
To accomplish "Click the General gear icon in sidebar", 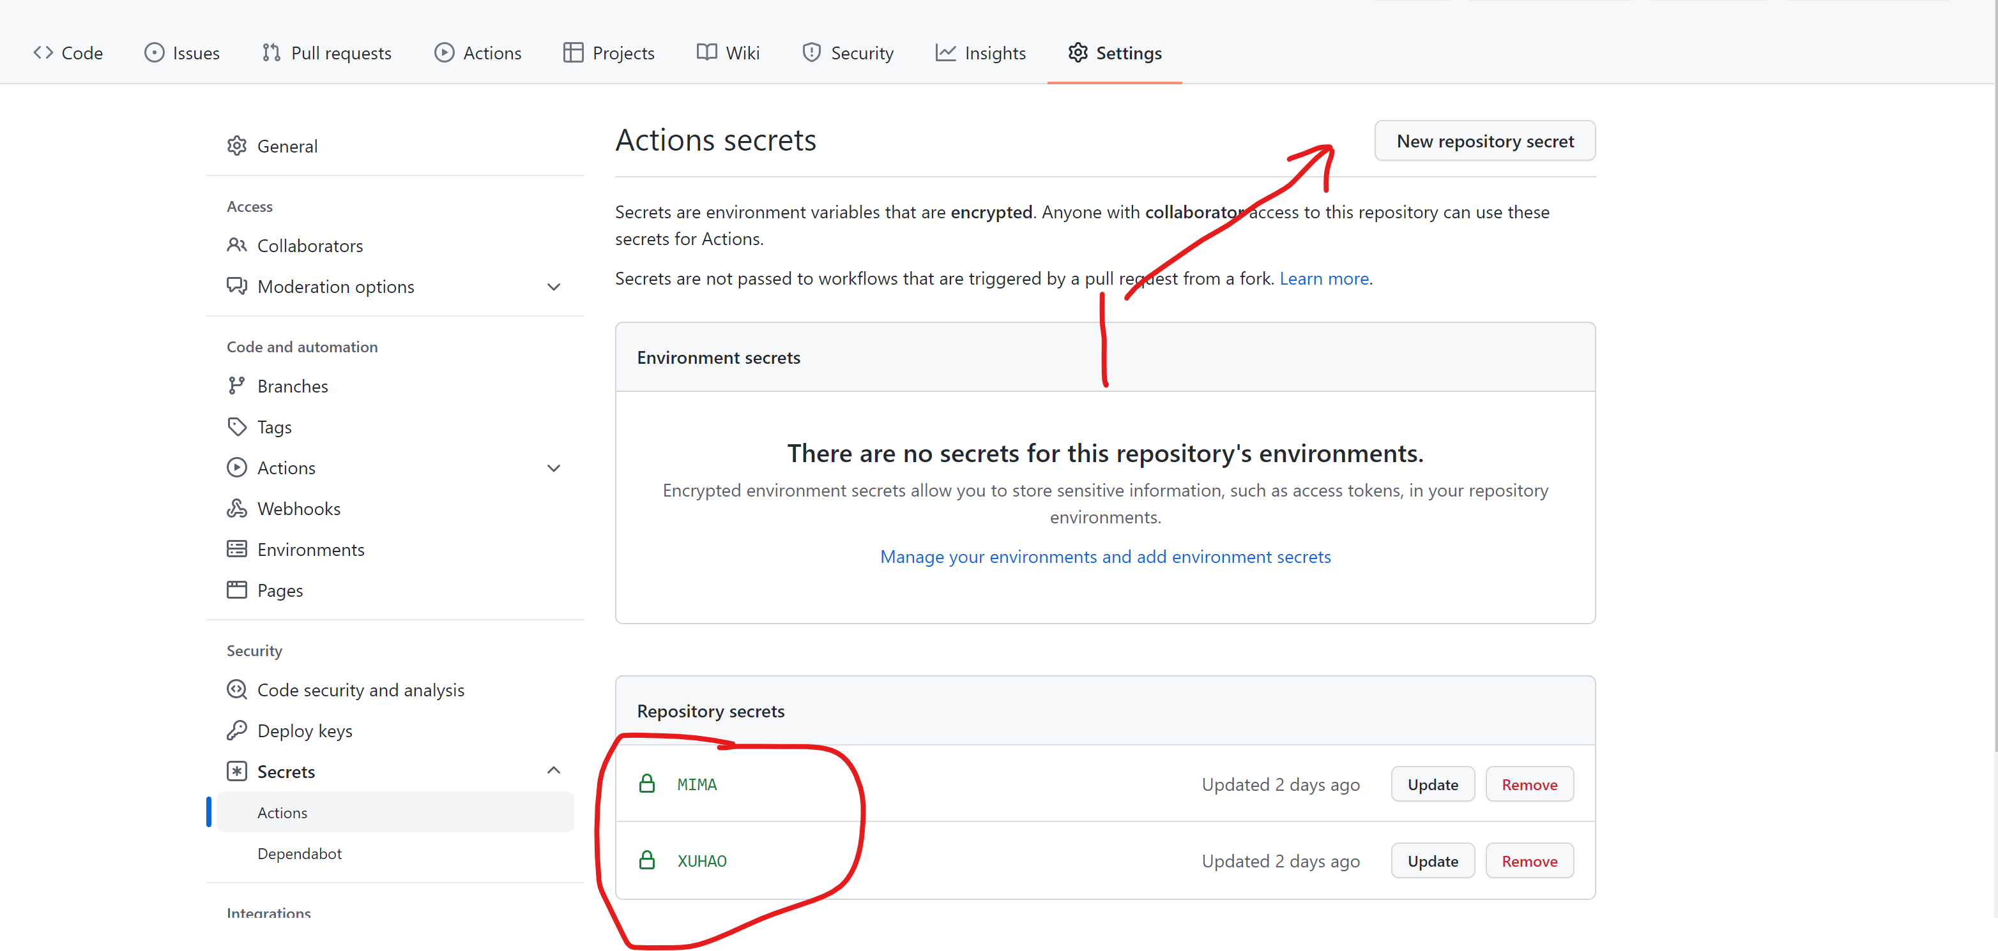I will point(236,146).
